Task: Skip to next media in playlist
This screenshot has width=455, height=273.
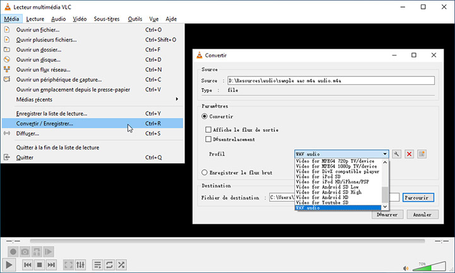Action: tap(51, 265)
